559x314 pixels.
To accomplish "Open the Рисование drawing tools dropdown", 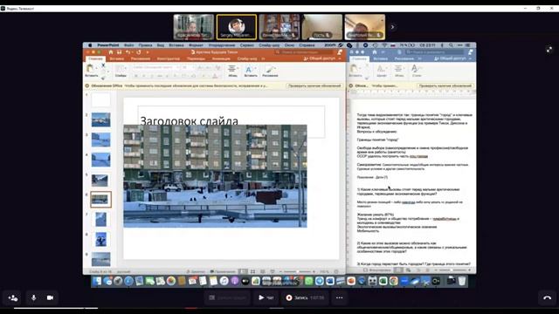I will pyautogui.click(x=270, y=71).
